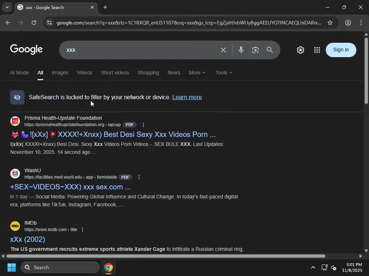The width and height of the screenshot is (369, 276).
Task: Click the address bar URL
Action: (x=189, y=23)
